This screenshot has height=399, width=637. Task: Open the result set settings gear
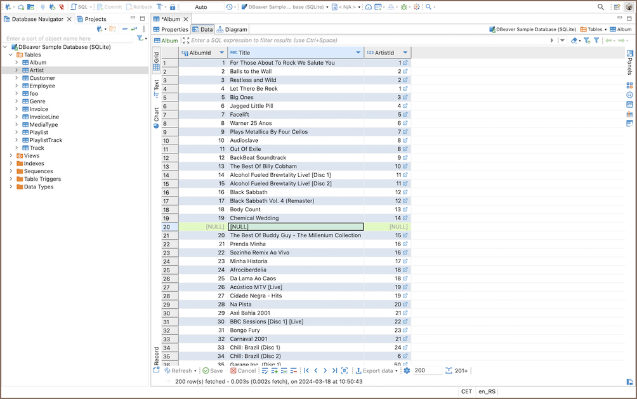pos(407,370)
